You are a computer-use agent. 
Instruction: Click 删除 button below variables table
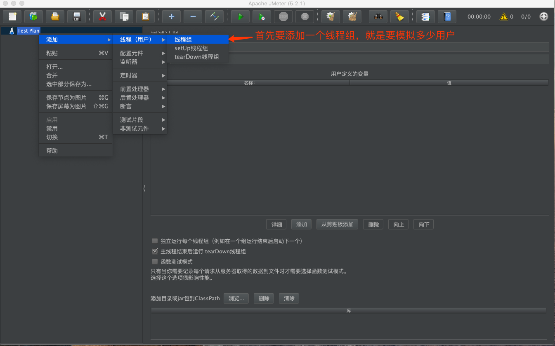click(x=373, y=224)
